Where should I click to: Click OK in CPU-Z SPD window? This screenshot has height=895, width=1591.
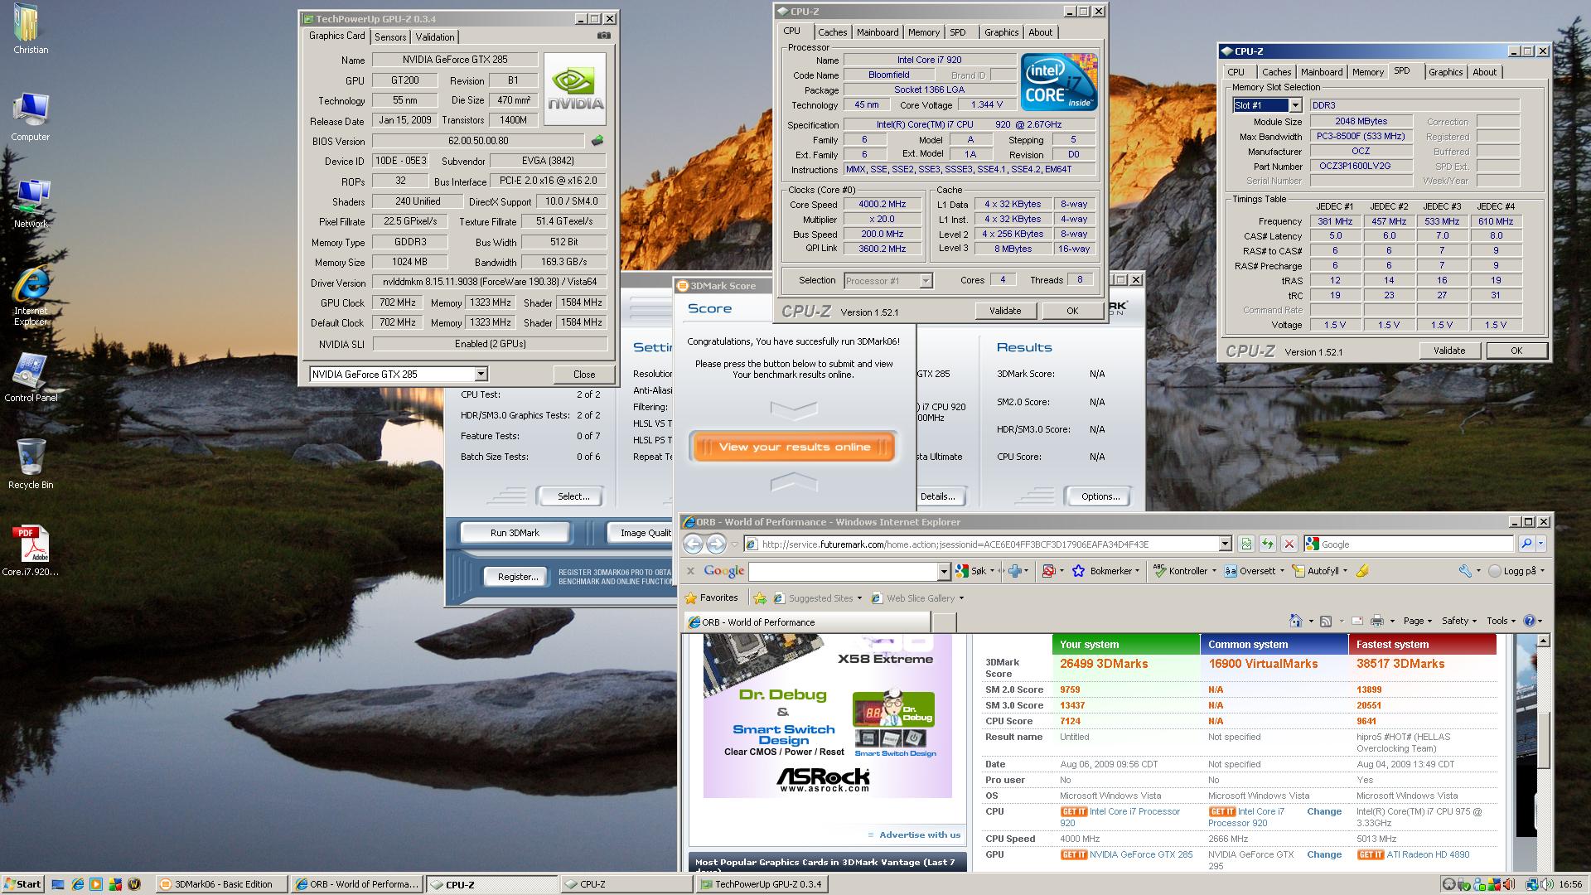(1516, 351)
